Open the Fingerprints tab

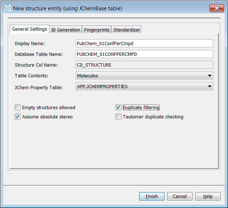(96, 30)
